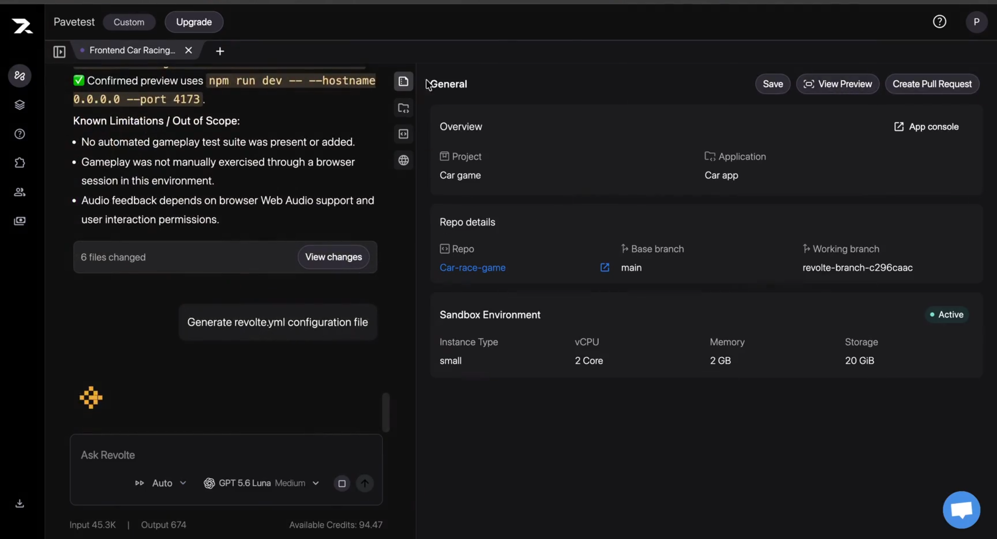This screenshot has height=539, width=997.
Task: Open the agents icon in left sidebar
Action: coord(20,75)
